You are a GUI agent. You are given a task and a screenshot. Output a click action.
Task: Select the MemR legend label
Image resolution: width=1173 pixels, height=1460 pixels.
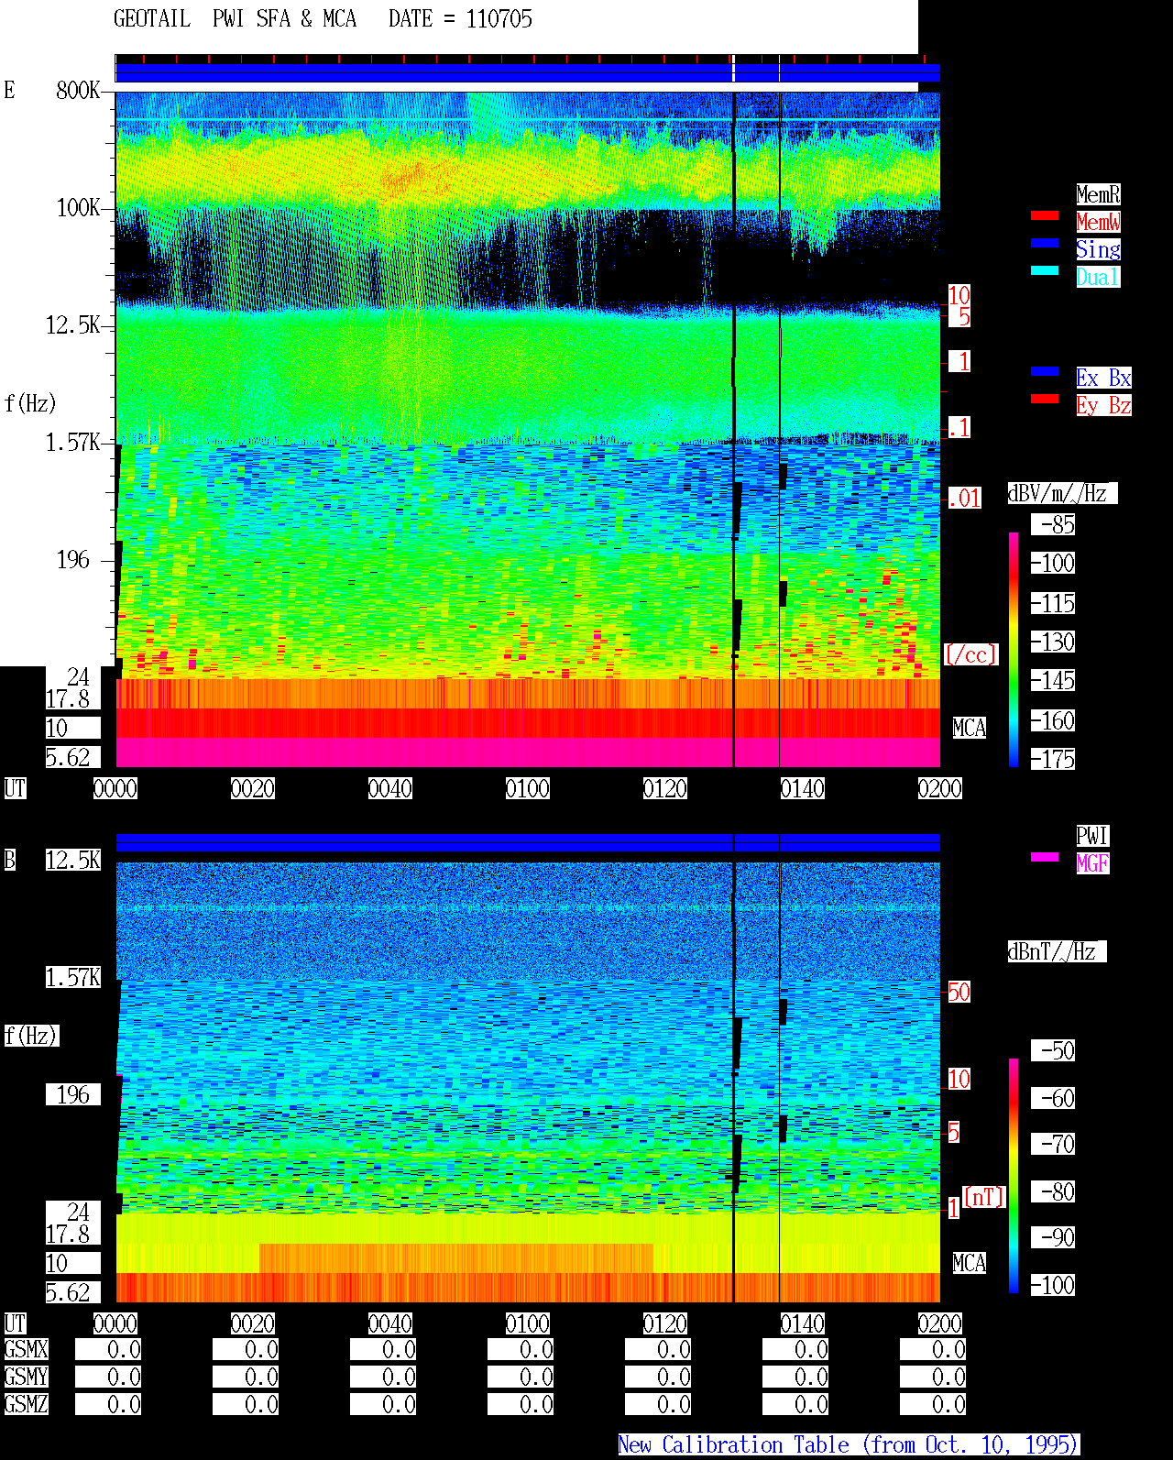[1098, 194]
